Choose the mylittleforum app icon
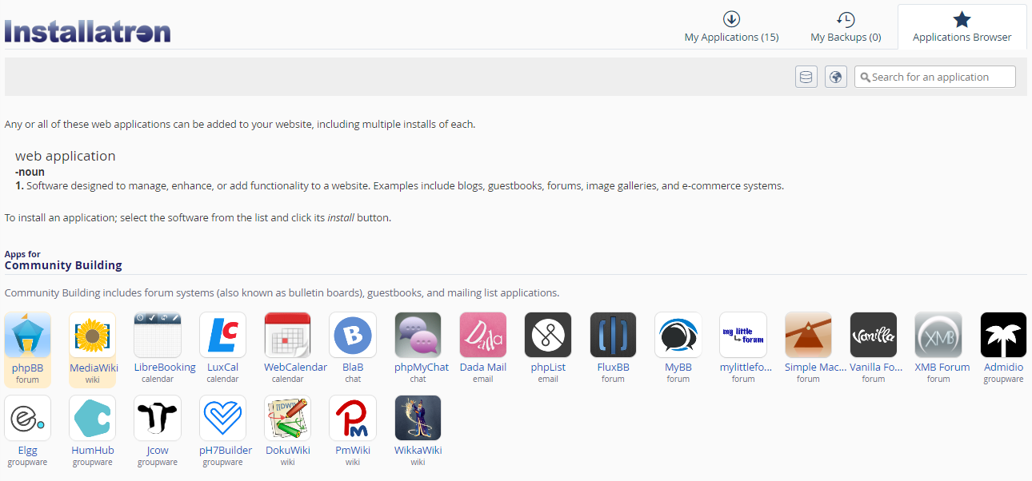Screen dimensions: 1032x481 point(743,335)
